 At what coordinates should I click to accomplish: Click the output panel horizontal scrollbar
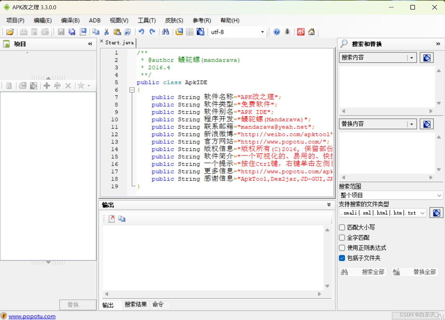pyautogui.click(x=213, y=294)
